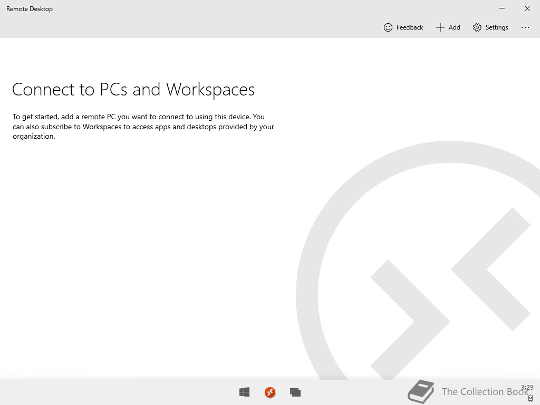The width and height of the screenshot is (540, 405).
Task: Click the notification icon below the clock
Action: 531,399
